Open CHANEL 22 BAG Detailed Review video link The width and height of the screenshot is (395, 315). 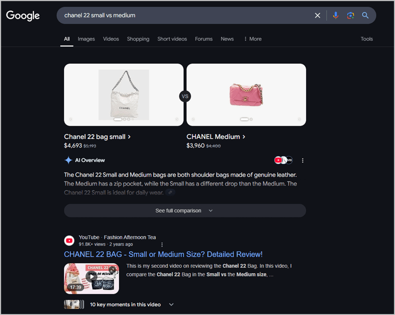163,254
